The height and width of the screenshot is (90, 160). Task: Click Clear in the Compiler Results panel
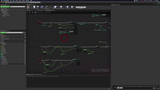coord(109,89)
